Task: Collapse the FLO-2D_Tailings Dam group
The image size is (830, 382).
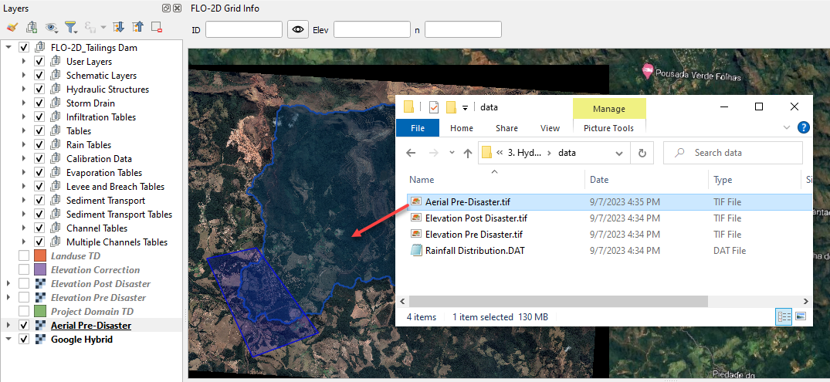Action: click(x=8, y=48)
